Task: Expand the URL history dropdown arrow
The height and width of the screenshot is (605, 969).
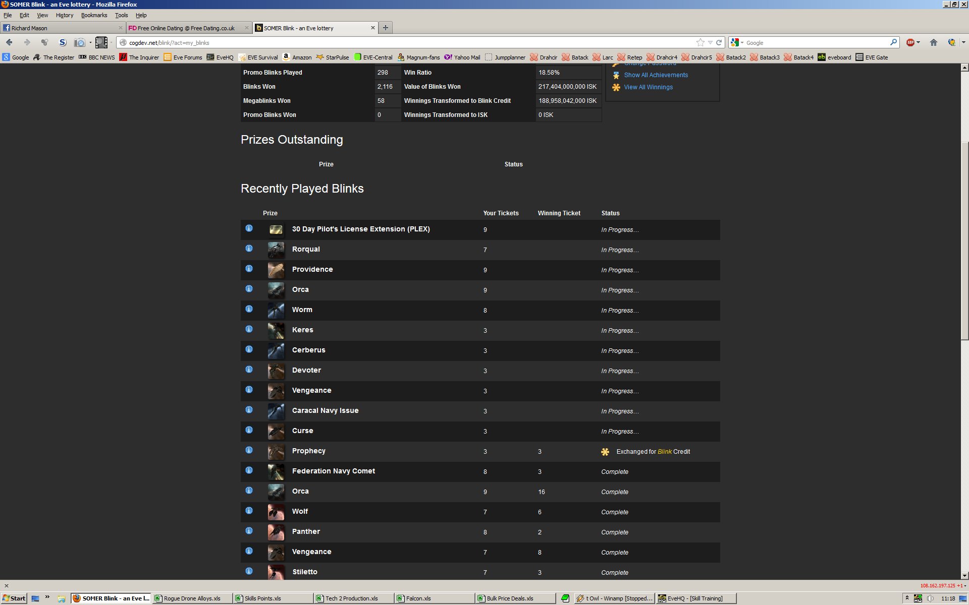Action: (x=710, y=42)
